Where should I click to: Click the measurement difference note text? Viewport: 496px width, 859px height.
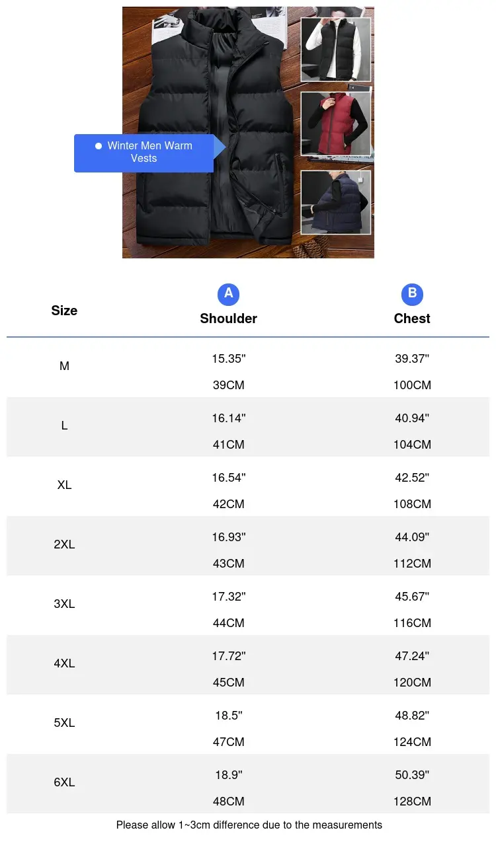(249, 825)
